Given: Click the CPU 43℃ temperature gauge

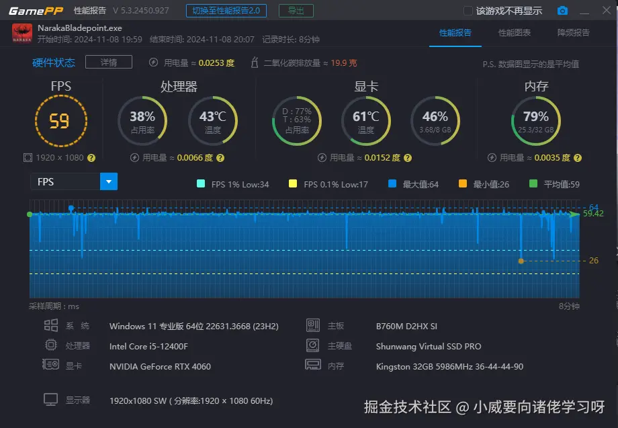Looking at the screenshot, I should click(x=213, y=121).
